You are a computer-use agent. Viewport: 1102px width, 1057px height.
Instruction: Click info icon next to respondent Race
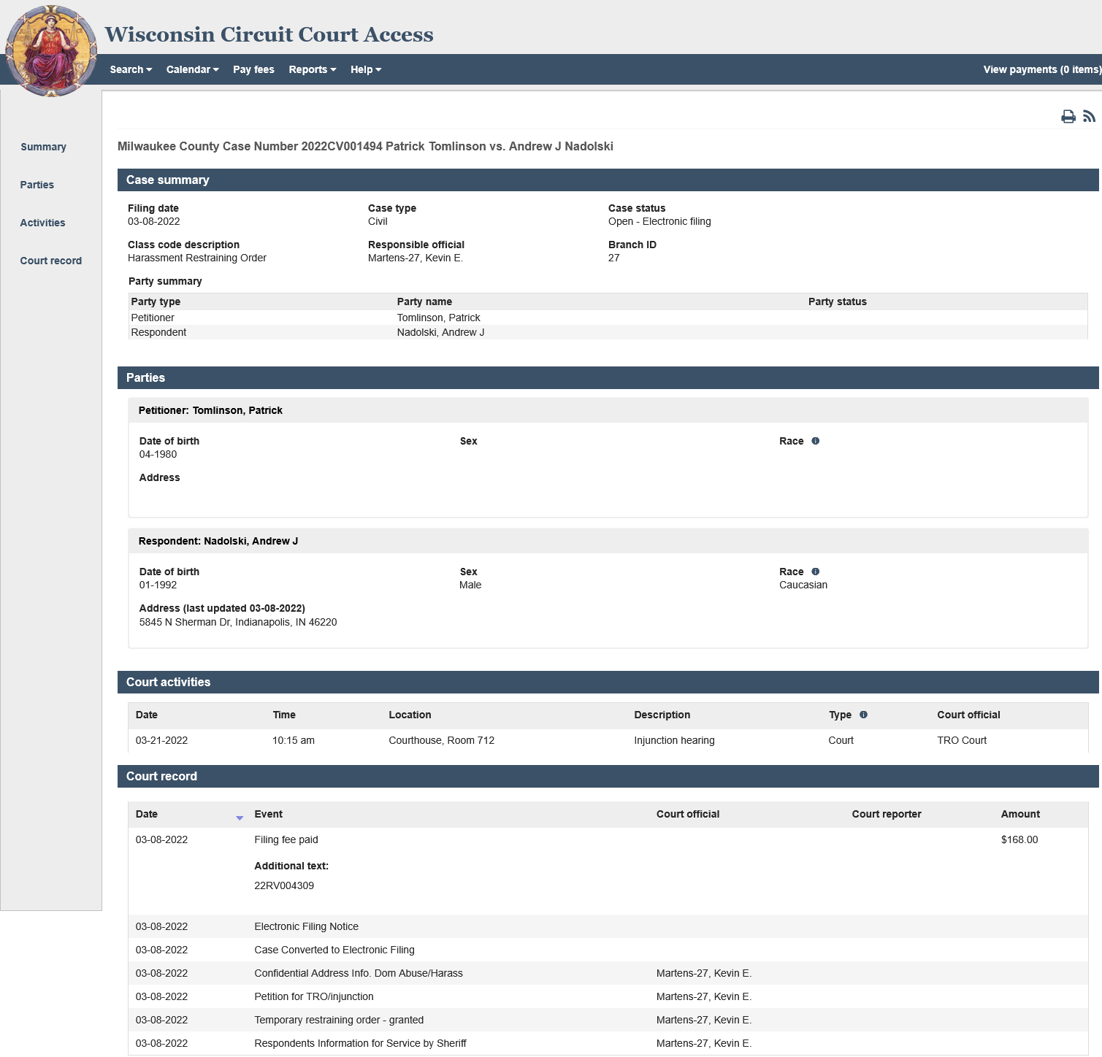(x=816, y=572)
